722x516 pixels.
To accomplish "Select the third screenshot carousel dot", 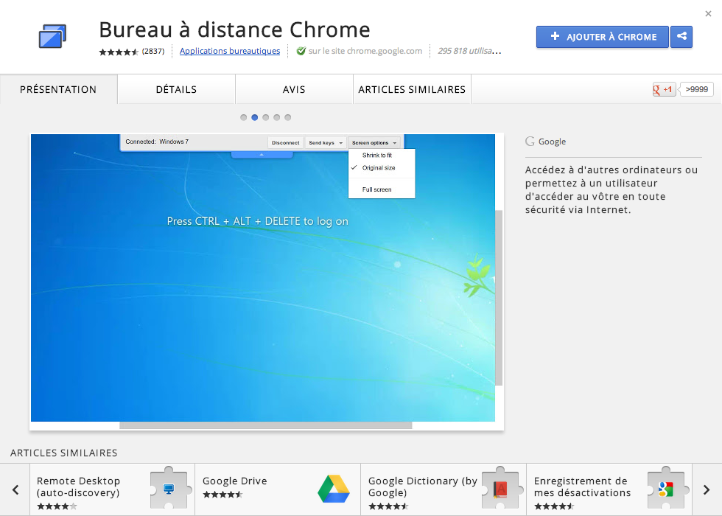I will click(266, 117).
